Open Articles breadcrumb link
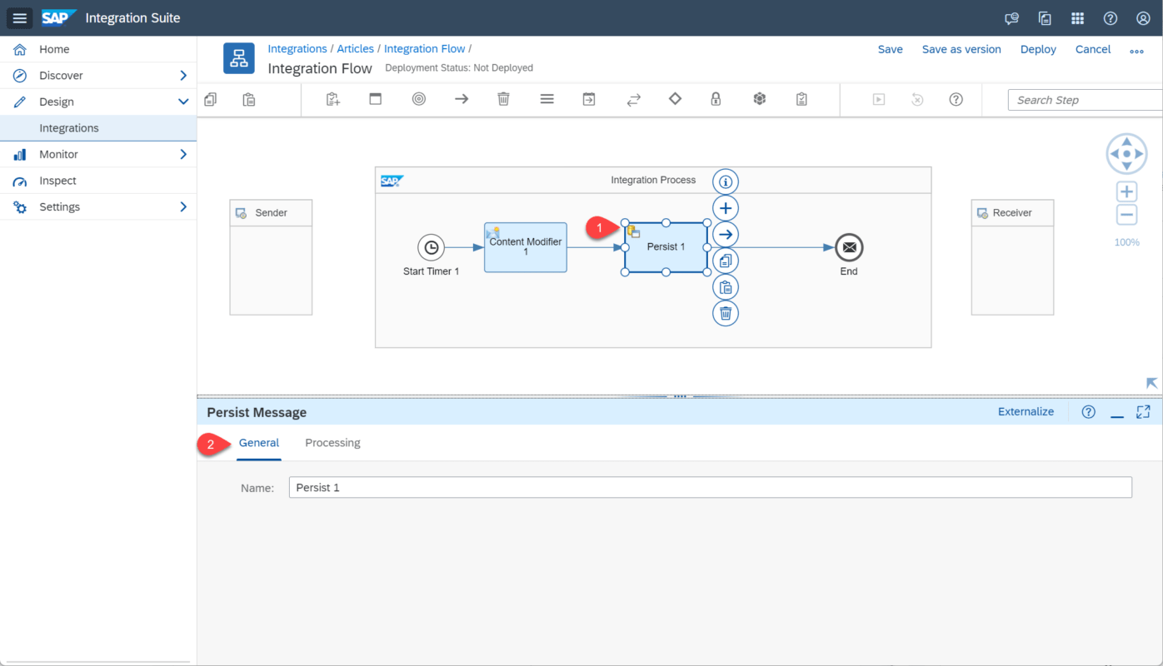The width and height of the screenshot is (1163, 666). click(355, 49)
